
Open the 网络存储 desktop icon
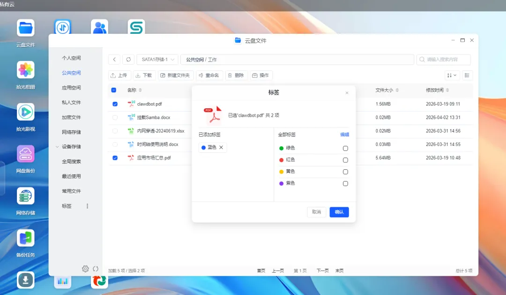click(25, 196)
